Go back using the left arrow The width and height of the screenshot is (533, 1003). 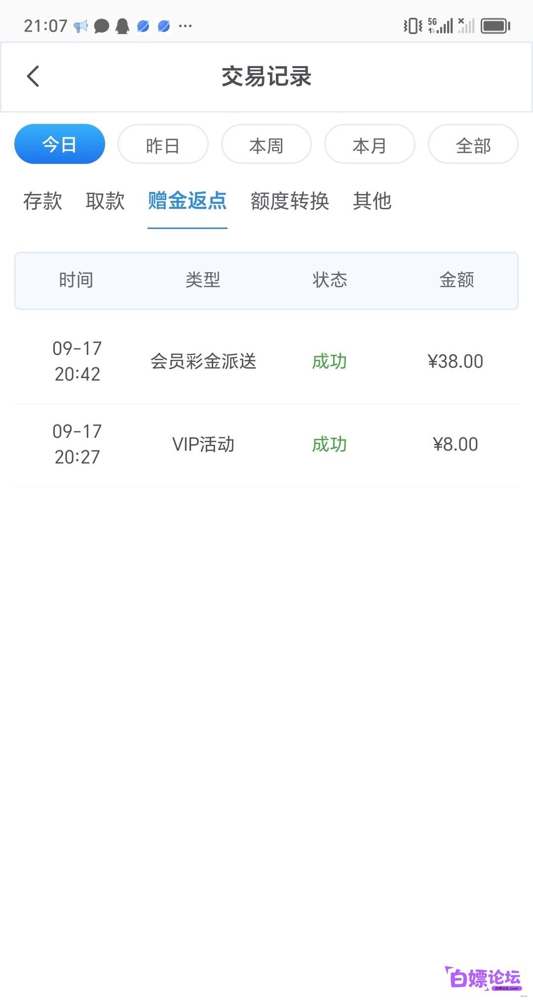[x=33, y=77]
